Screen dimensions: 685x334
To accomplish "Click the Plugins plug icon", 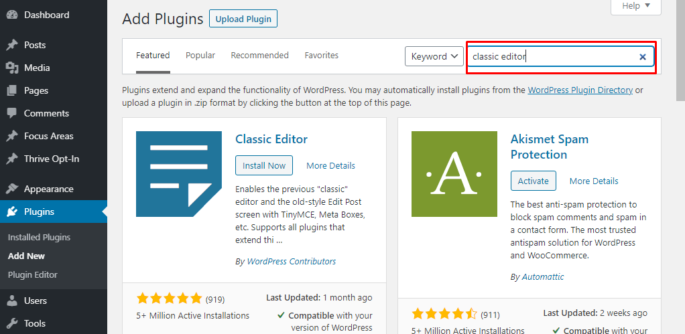I will coord(12,212).
